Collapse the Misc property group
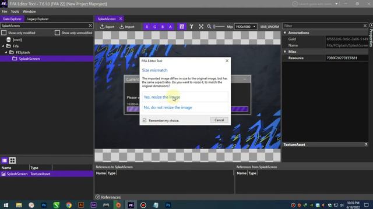The image size is (373, 209). click(x=285, y=52)
